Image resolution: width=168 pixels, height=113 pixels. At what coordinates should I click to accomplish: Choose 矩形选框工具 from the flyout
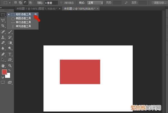point(23,14)
